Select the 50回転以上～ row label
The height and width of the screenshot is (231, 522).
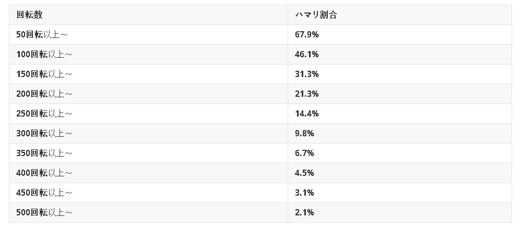[44, 34]
